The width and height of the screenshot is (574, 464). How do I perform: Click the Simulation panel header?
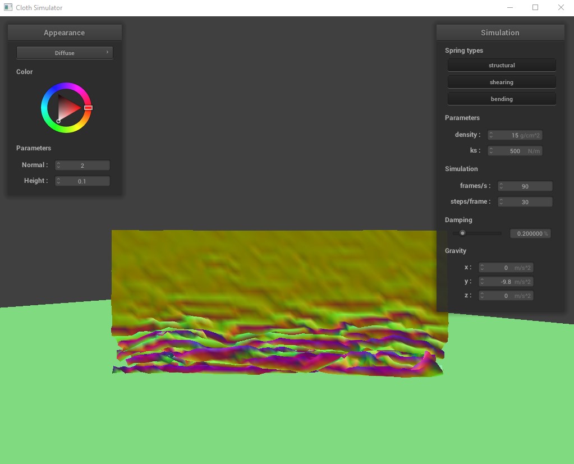coord(500,33)
